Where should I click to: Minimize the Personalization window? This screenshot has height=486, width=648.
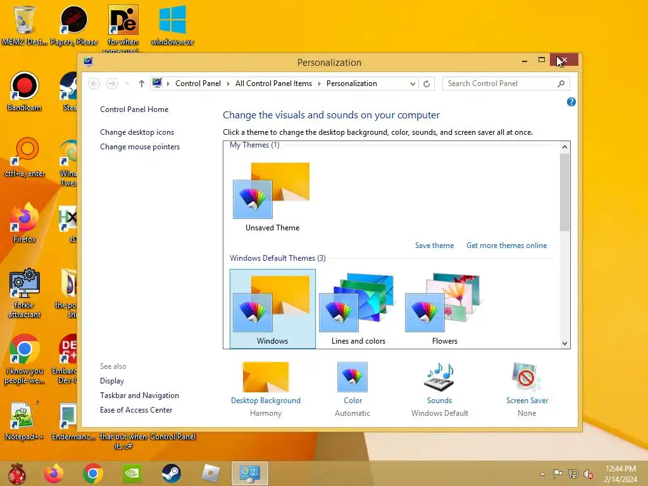525,61
